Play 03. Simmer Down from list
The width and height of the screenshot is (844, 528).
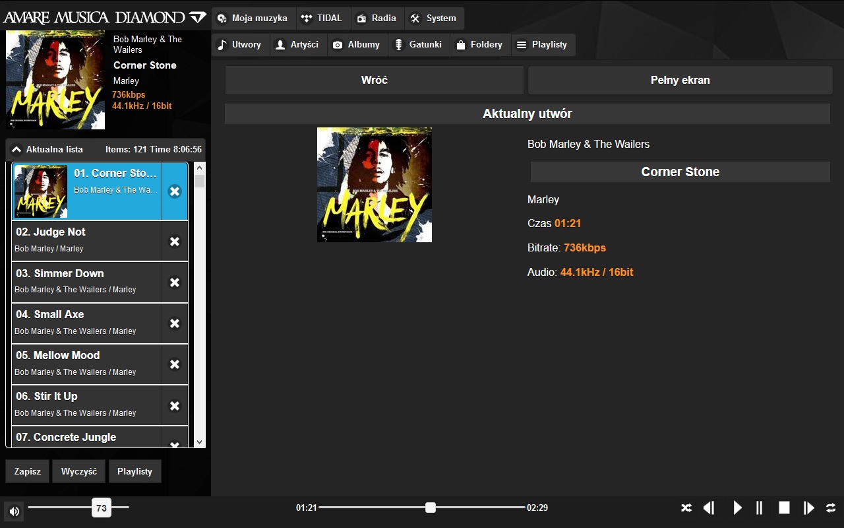point(87,282)
